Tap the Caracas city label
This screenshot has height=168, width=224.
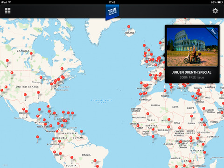73,128
